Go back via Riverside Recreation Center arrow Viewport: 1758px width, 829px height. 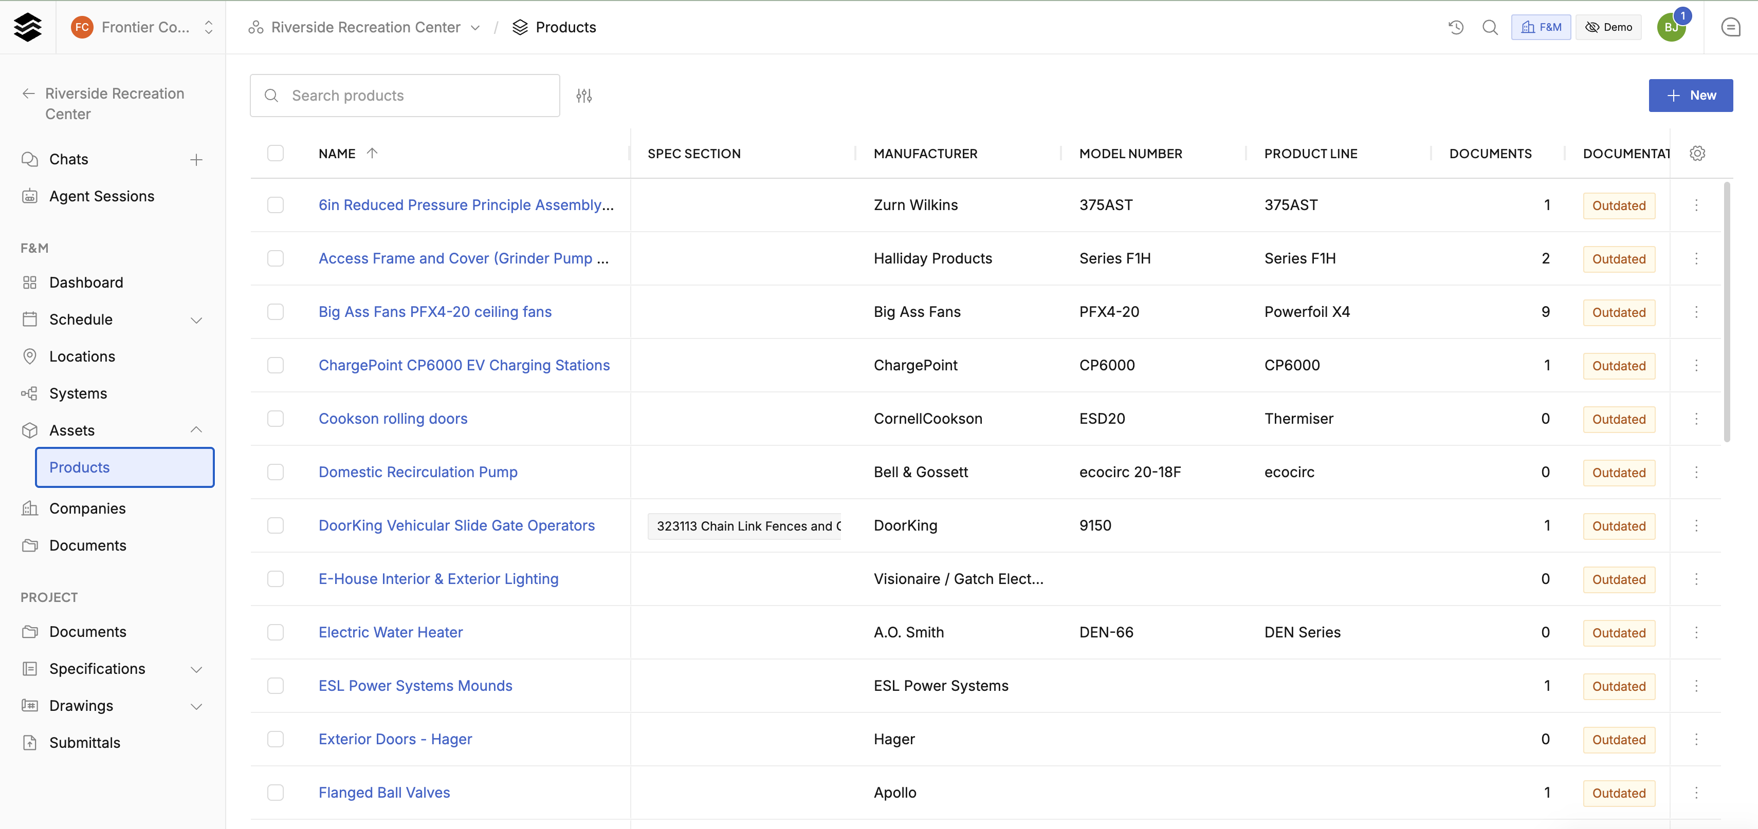[x=29, y=93]
